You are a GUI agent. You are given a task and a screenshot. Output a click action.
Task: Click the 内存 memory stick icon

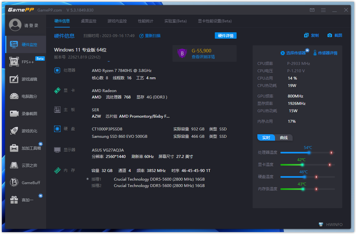point(57,170)
